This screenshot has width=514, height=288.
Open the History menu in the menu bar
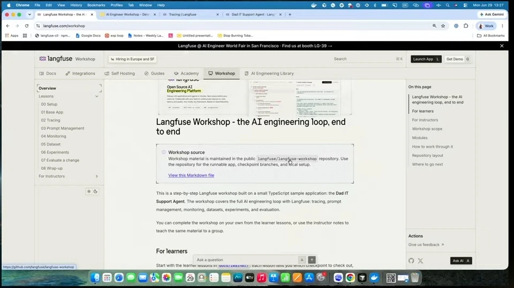[x=76, y=5]
